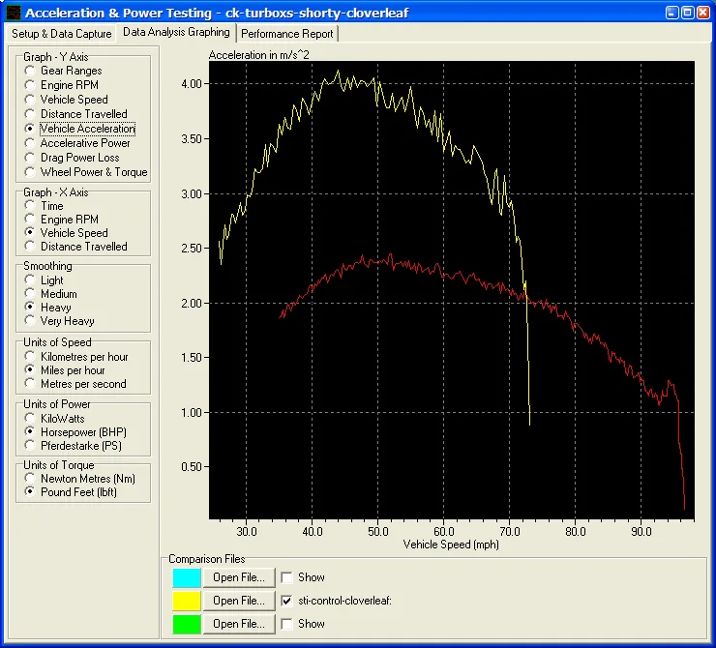The height and width of the screenshot is (648, 716).
Task: Select Distance Travelled for X axis
Action: click(x=31, y=247)
